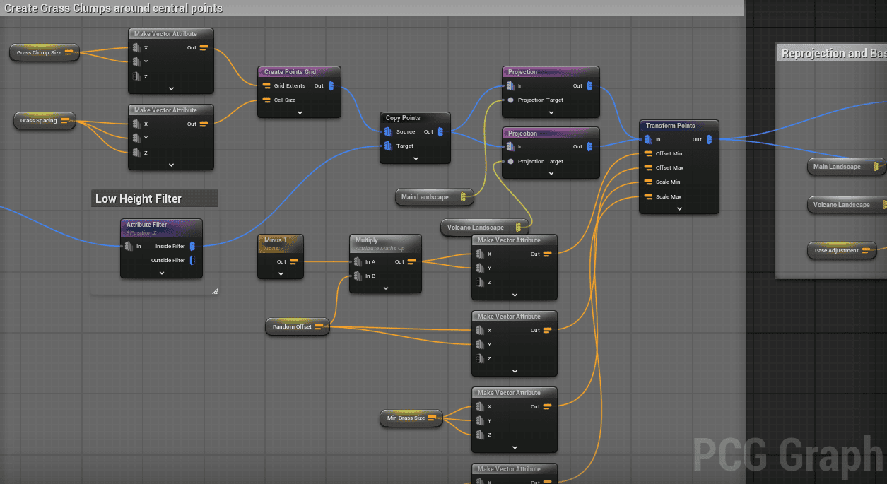Click the Base Adjustment output pin
This screenshot has height=484, width=887.
pos(867,251)
